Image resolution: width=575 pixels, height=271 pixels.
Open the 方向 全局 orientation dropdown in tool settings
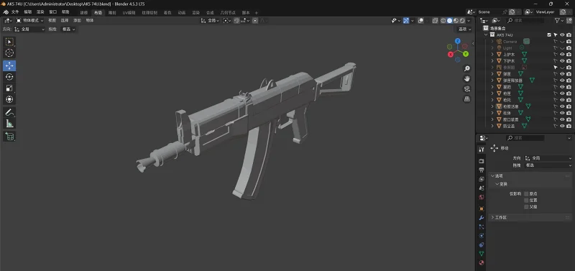(x=29, y=29)
